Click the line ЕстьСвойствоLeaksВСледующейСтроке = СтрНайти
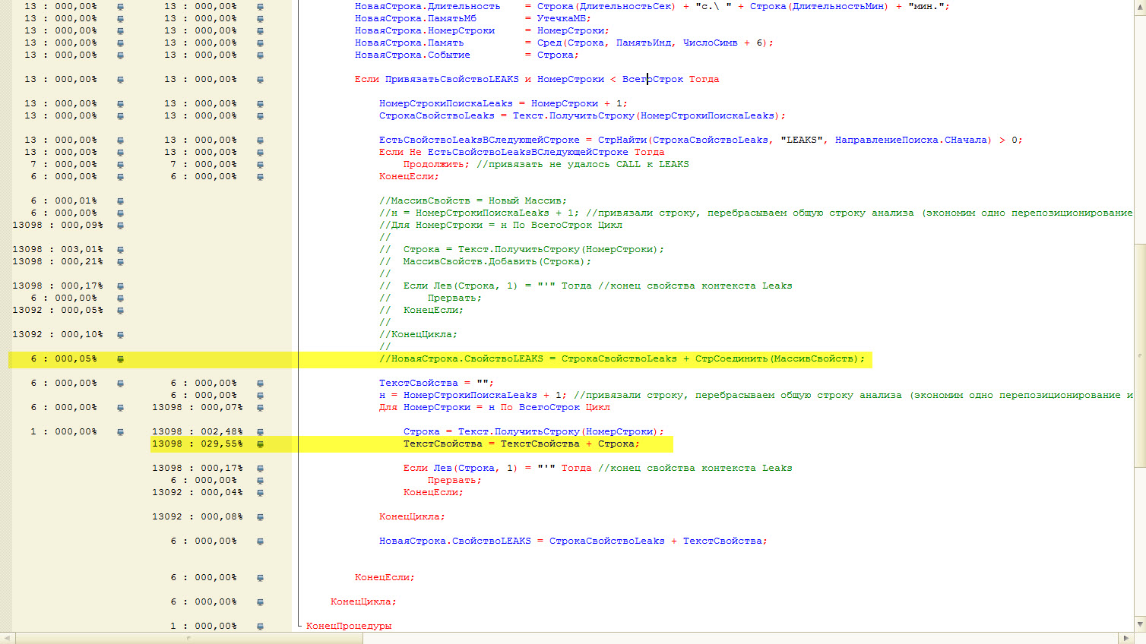 click(701, 140)
